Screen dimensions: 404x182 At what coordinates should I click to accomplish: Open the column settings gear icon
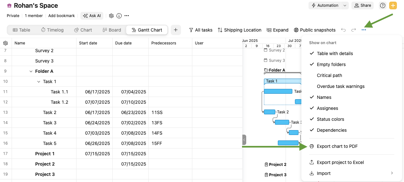(5, 43)
